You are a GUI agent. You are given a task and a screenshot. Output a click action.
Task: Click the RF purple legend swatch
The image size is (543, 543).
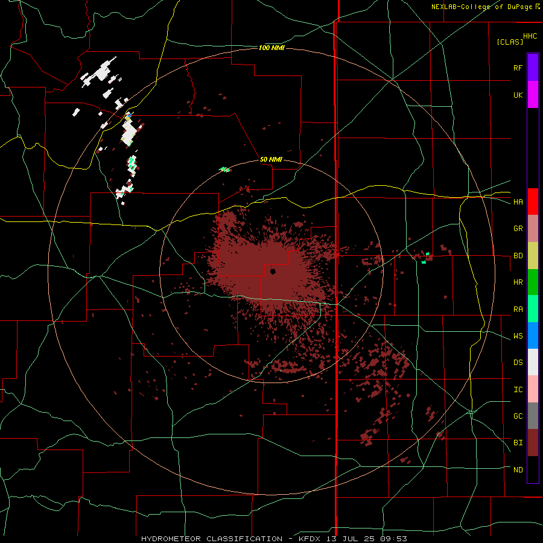[x=533, y=67]
